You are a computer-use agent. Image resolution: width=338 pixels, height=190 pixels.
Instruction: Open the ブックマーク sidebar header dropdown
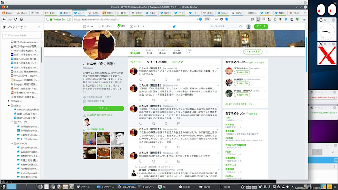pos(14,27)
